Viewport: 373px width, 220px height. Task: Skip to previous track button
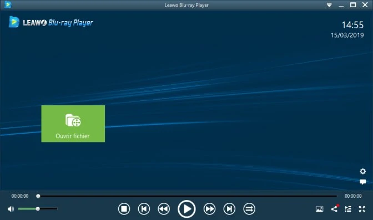(144, 209)
